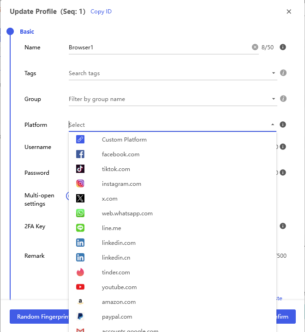This screenshot has width=305, height=332.
Task: Clear the Name field with the X icon
Action: coord(255,47)
